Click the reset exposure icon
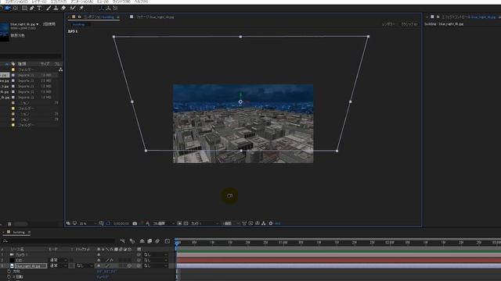The height and width of the screenshot is (281, 501). pyautogui.click(x=271, y=223)
